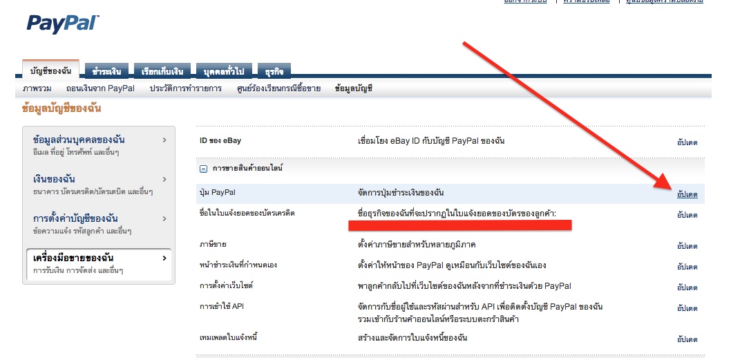Click description ตั้งค่าภาษีขายสำหรับหลายภูมิภาค
The image size is (731, 358).
click(x=417, y=244)
